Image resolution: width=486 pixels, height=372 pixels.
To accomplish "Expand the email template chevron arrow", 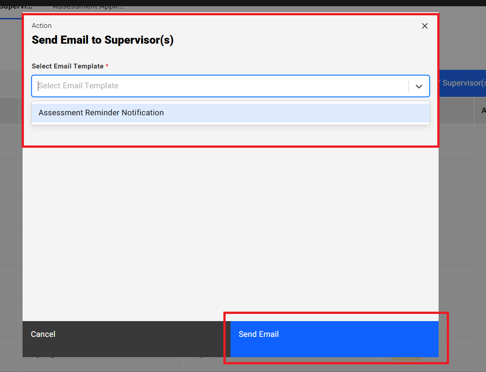I will pyautogui.click(x=419, y=86).
